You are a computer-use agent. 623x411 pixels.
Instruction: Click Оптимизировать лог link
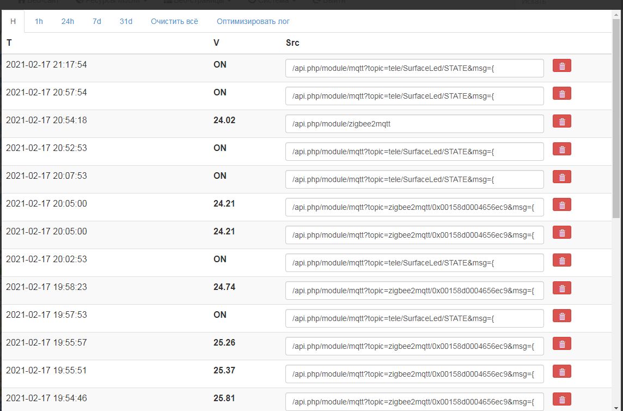[253, 22]
